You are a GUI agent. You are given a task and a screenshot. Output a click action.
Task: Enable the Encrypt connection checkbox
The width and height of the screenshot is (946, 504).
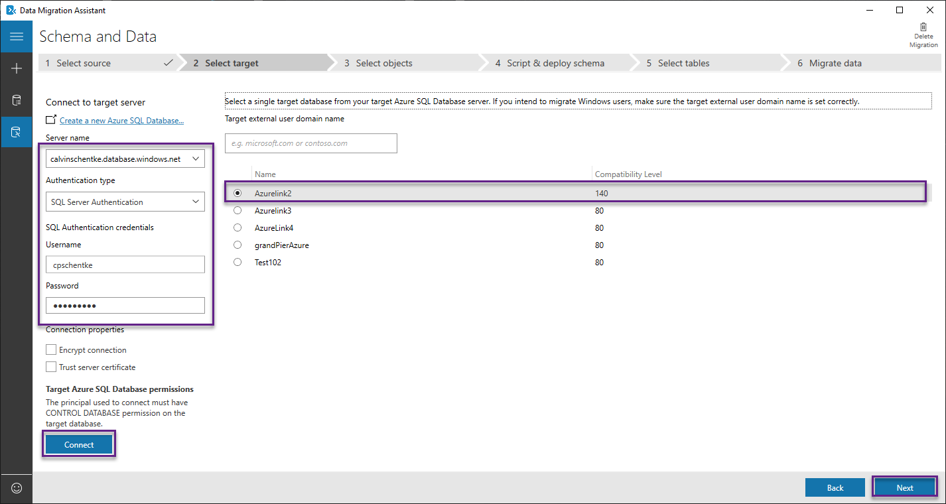[x=51, y=349]
